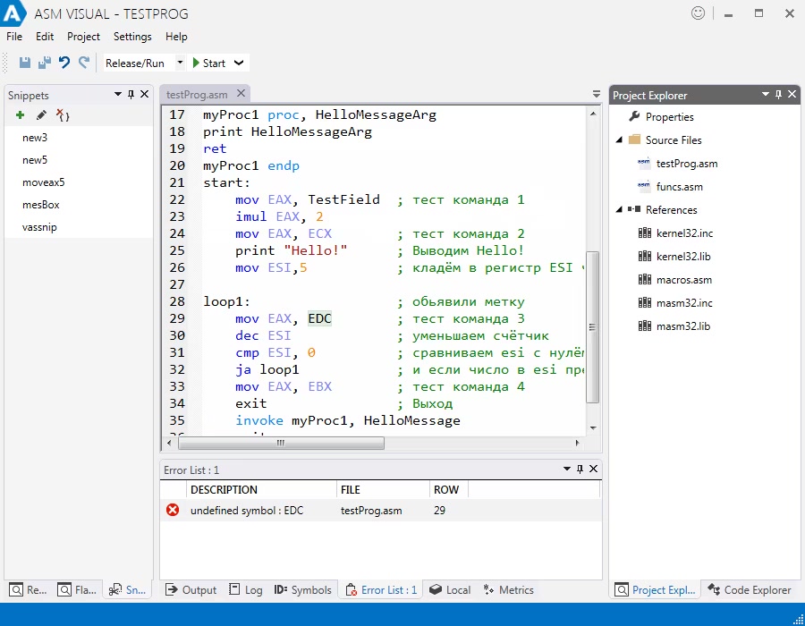Click the smiley feedback icon in title bar
Screen dimensions: 805x626
699,13
